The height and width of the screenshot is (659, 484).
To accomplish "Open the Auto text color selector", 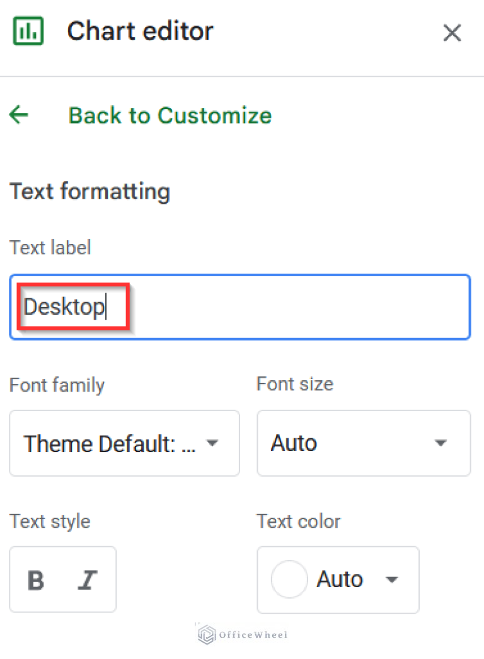I will pyautogui.click(x=338, y=580).
